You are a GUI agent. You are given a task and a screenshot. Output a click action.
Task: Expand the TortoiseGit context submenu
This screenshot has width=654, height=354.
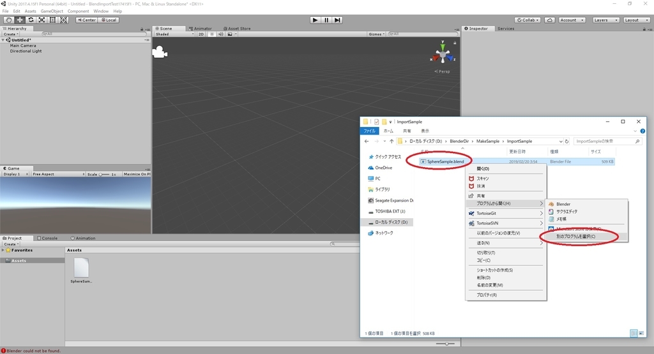pyautogui.click(x=506, y=213)
